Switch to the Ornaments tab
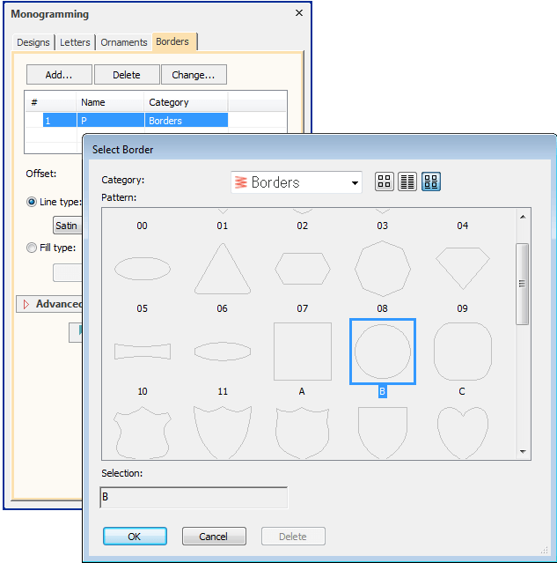The image size is (557, 563). click(123, 42)
